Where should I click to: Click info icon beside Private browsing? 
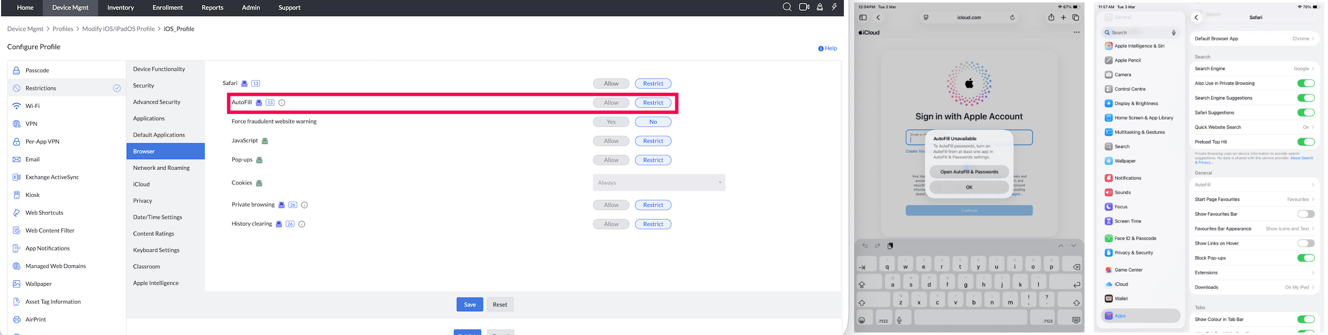[305, 205]
